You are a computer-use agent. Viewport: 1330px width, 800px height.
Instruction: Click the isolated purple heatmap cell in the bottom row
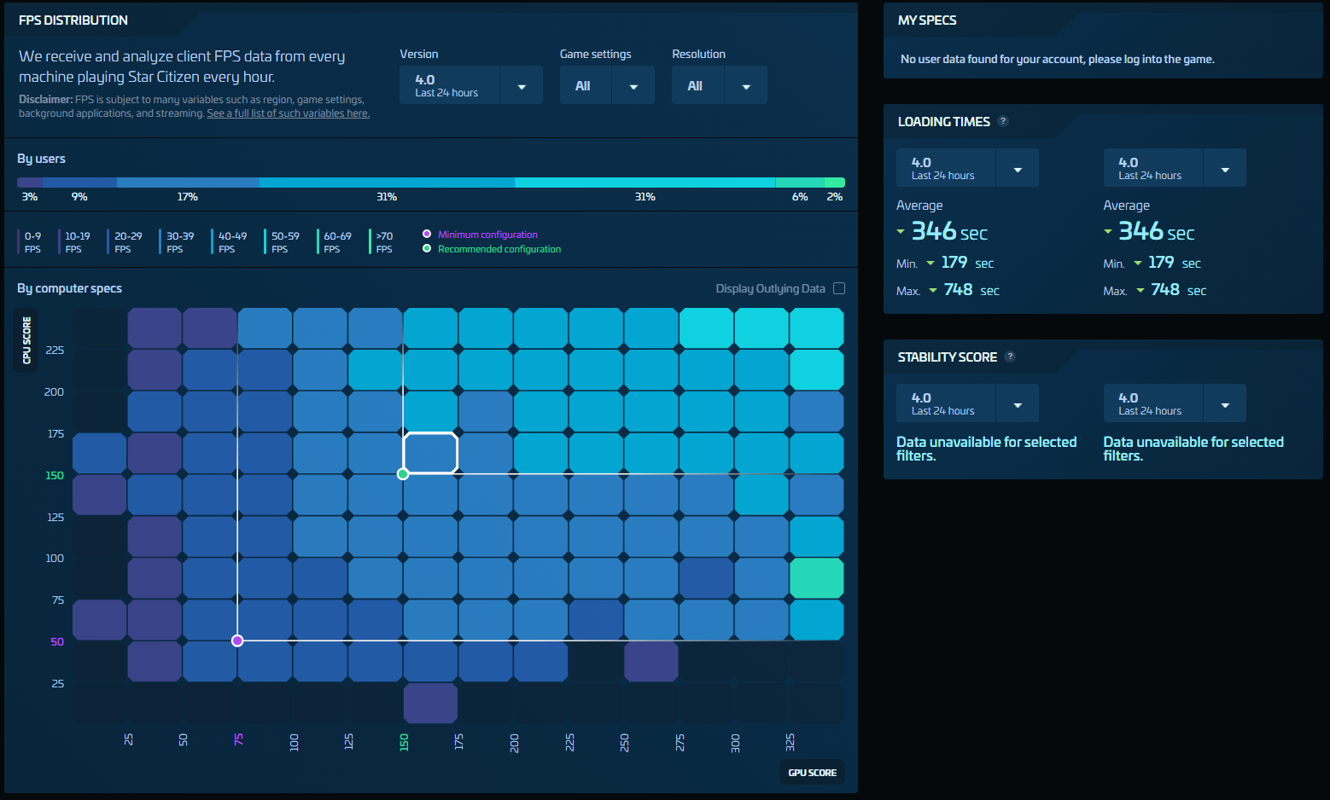pos(430,704)
